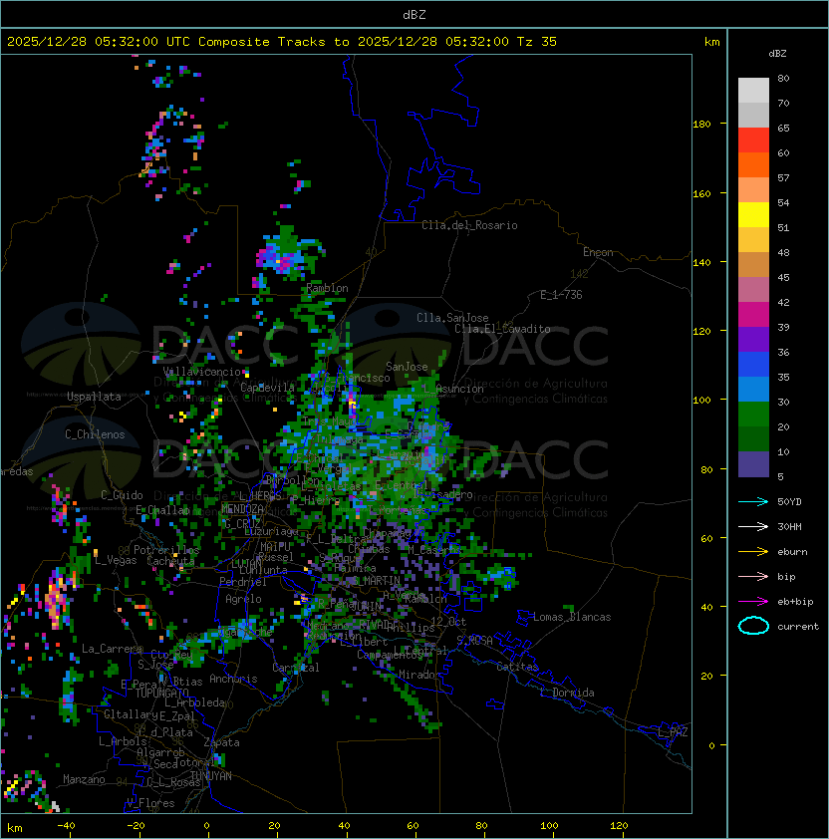Screen dimensions: 829x839
Task: Click the La_Carrera location label
Action: click(x=113, y=649)
